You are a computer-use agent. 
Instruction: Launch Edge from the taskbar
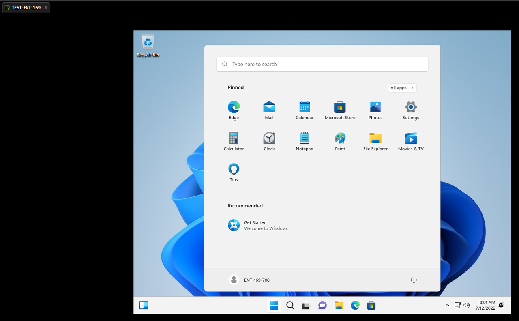pos(355,305)
